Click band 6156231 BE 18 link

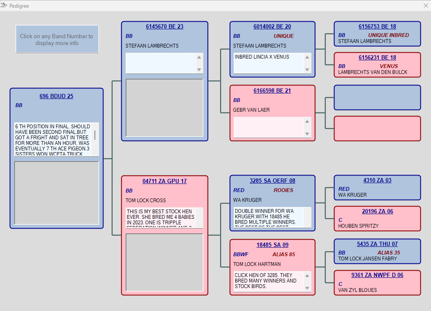pos(377,58)
